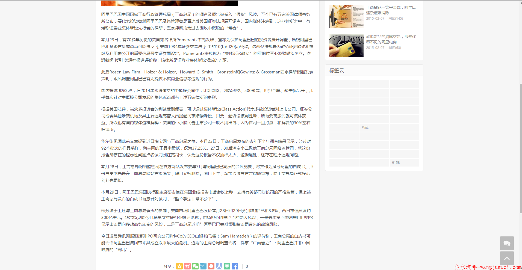This screenshot has width=522, height=270.
Task: Click the 阅读(63) read count
Action: (395, 48)
